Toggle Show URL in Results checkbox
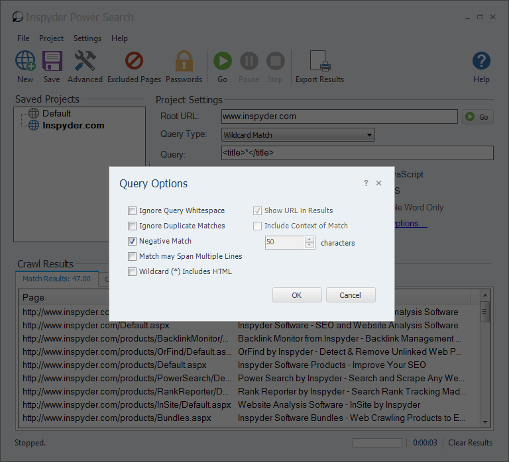Image resolution: width=509 pixels, height=462 pixels. (x=257, y=210)
